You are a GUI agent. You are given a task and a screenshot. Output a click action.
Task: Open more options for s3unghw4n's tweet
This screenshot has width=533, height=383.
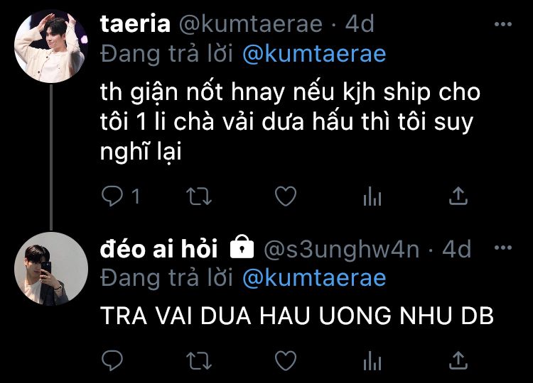[x=503, y=248]
